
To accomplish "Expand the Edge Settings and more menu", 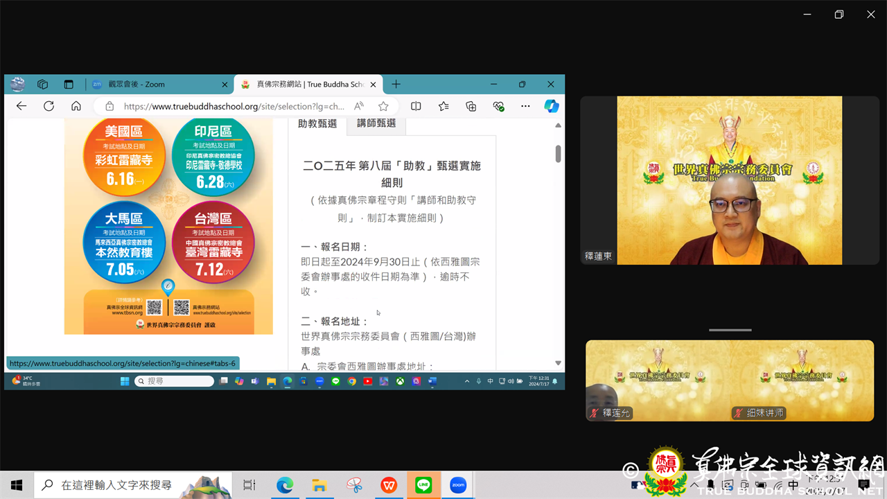I will click(525, 106).
